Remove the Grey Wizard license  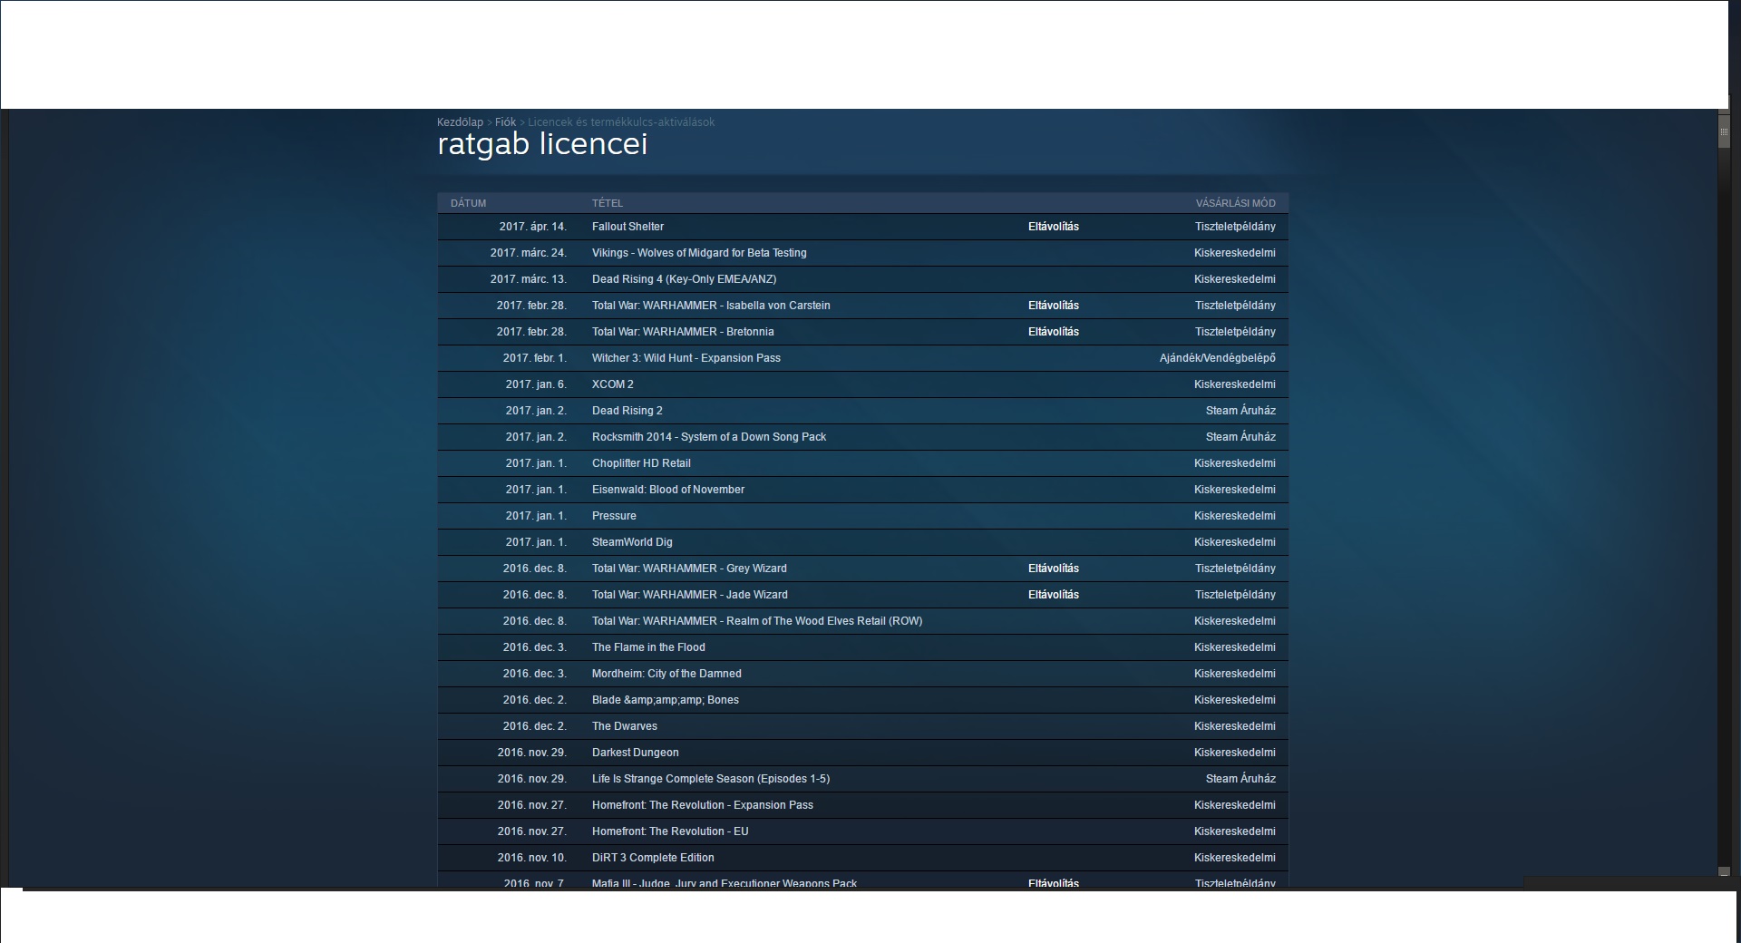point(1054,569)
